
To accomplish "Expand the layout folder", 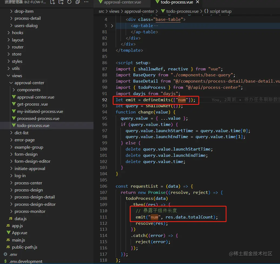I will [x=18, y=40].
